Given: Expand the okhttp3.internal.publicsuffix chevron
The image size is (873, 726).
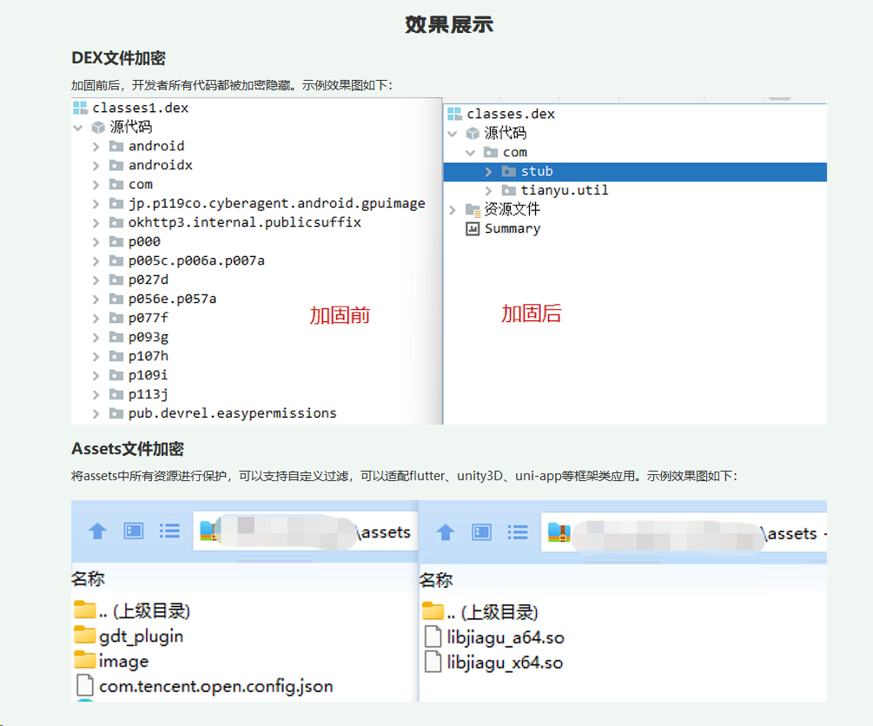Looking at the screenshot, I should coord(96,222).
